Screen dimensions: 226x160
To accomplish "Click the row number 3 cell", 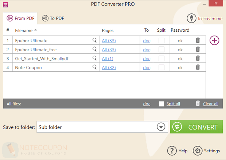I will point(8,59).
